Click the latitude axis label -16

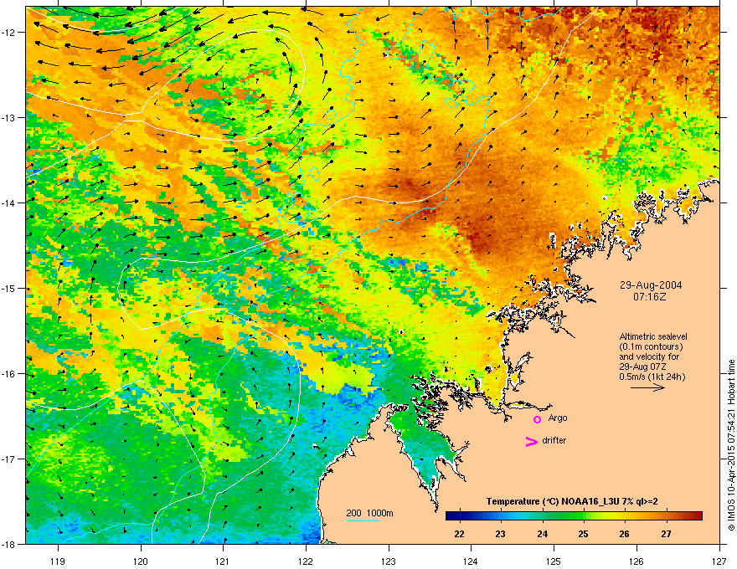[9, 374]
